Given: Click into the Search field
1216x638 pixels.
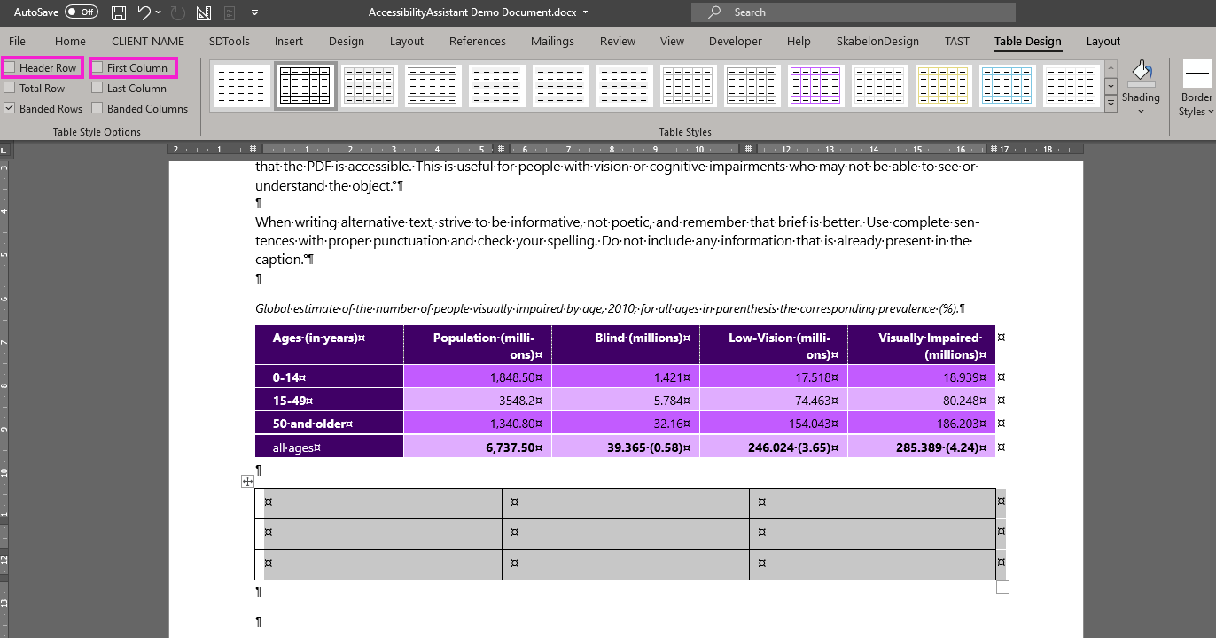Looking at the screenshot, I should 854,12.
